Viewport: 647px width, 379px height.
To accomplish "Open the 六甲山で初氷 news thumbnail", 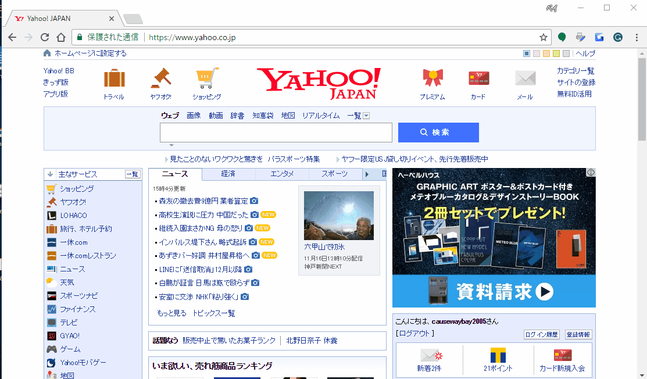I will coord(339,215).
